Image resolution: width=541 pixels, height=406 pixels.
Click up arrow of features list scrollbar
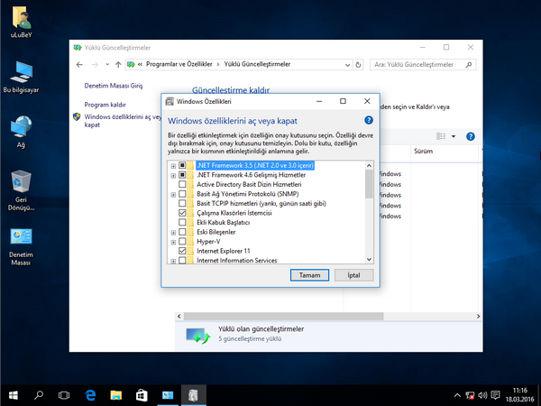[x=369, y=166]
